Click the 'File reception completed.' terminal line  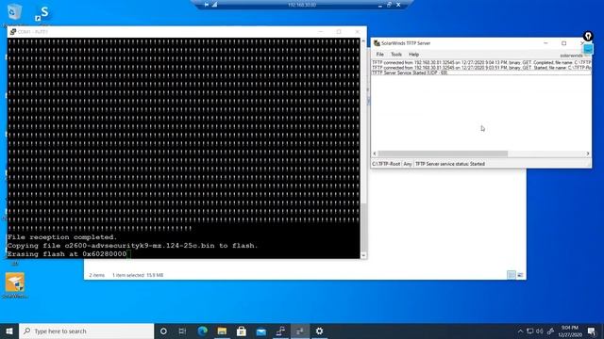[x=61, y=237]
